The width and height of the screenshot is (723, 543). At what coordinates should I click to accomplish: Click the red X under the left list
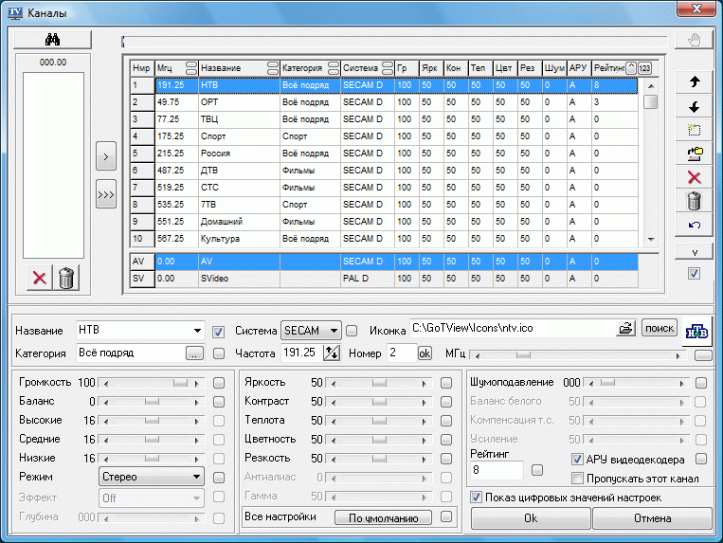[x=40, y=278]
